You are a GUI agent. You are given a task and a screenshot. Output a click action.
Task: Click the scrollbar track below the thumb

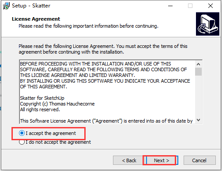(x=198, y=96)
